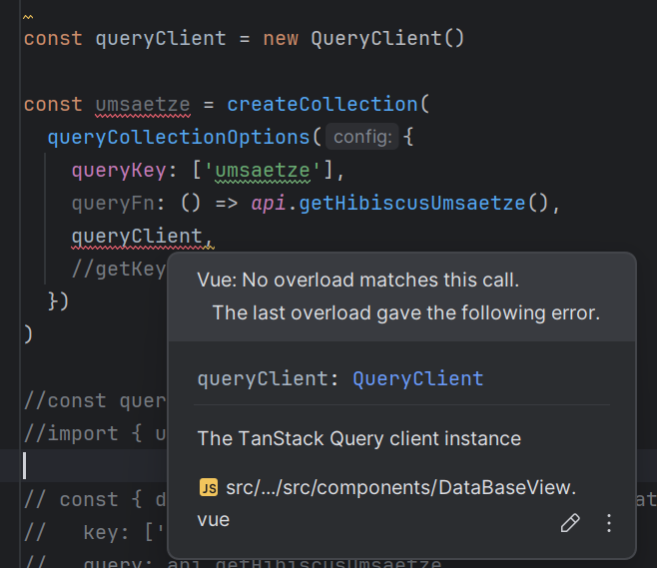Screen dimensions: 657x568
Task: Click the createCollection function call
Action: click(323, 104)
